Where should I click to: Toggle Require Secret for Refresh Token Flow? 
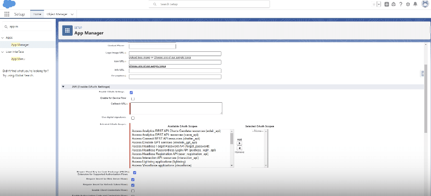point(133,185)
